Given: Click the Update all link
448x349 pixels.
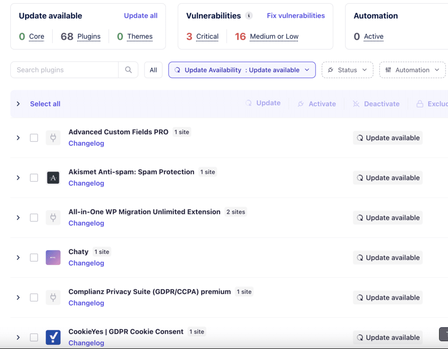Looking at the screenshot, I should 140,15.
